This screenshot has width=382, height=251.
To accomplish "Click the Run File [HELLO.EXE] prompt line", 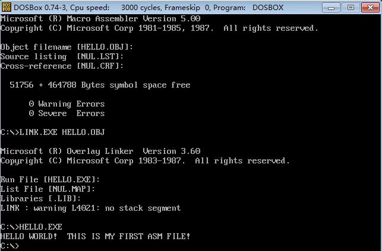I will pyautogui.click(x=50, y=180).
